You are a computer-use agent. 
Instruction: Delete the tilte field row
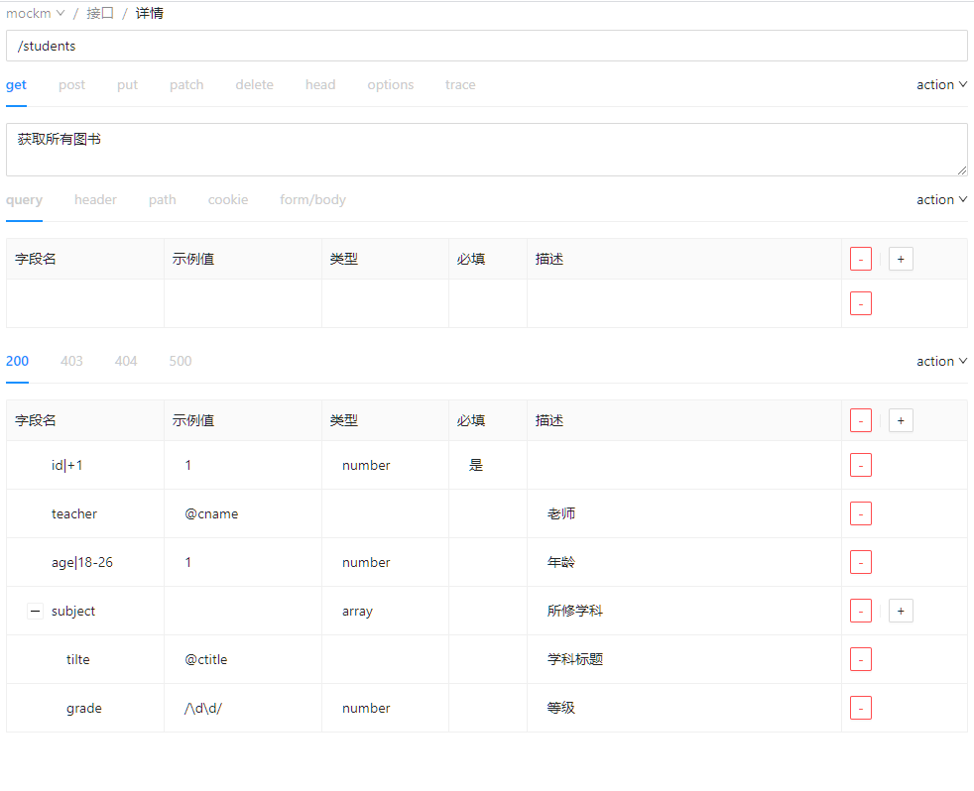click(860, 659)
